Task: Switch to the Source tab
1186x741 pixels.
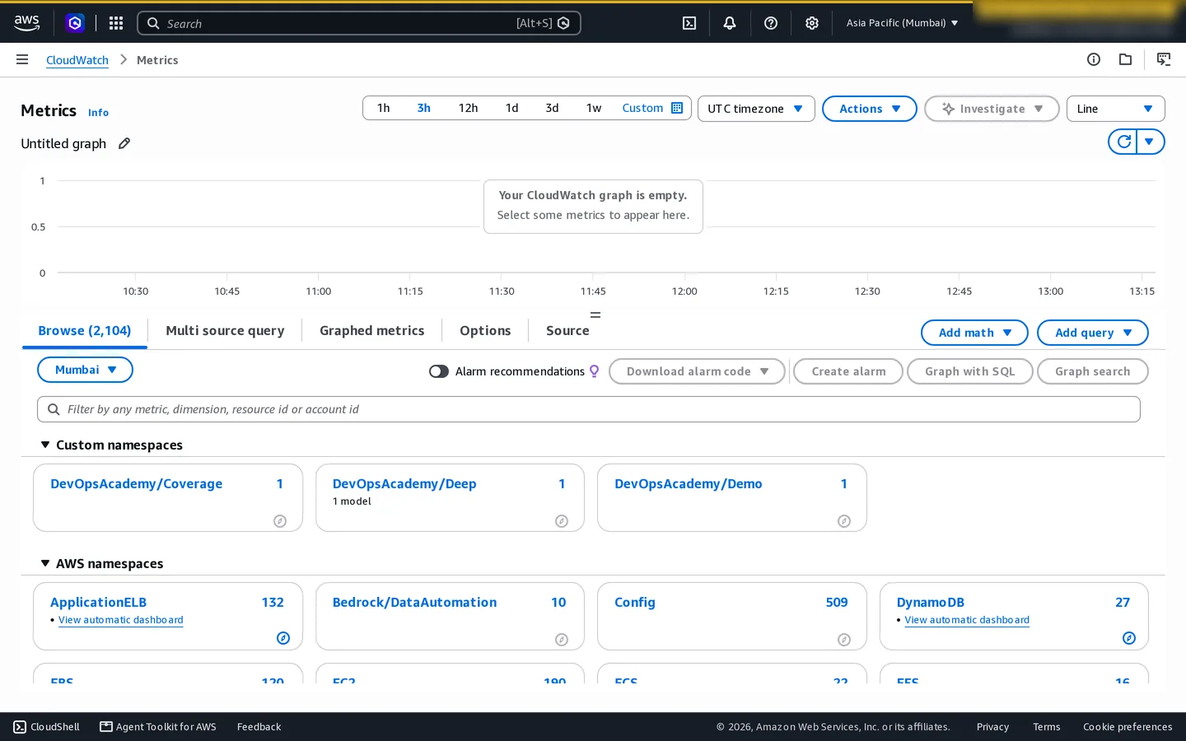Action: pyautogui.click(x=567, y=330)
